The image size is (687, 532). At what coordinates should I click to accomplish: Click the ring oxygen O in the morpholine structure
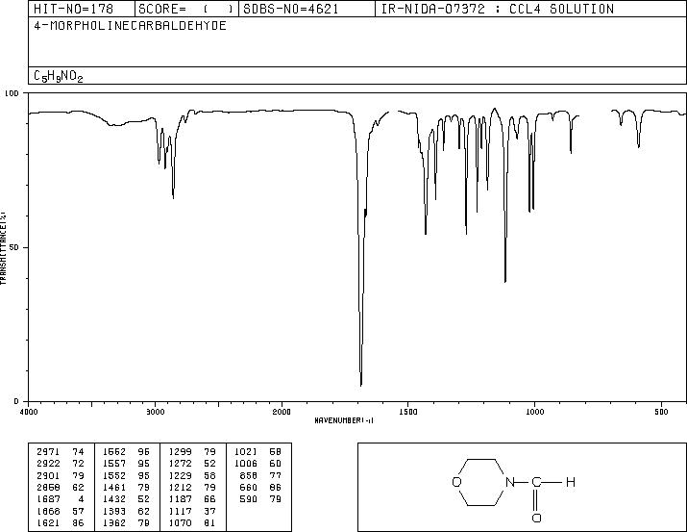(456, 482)
